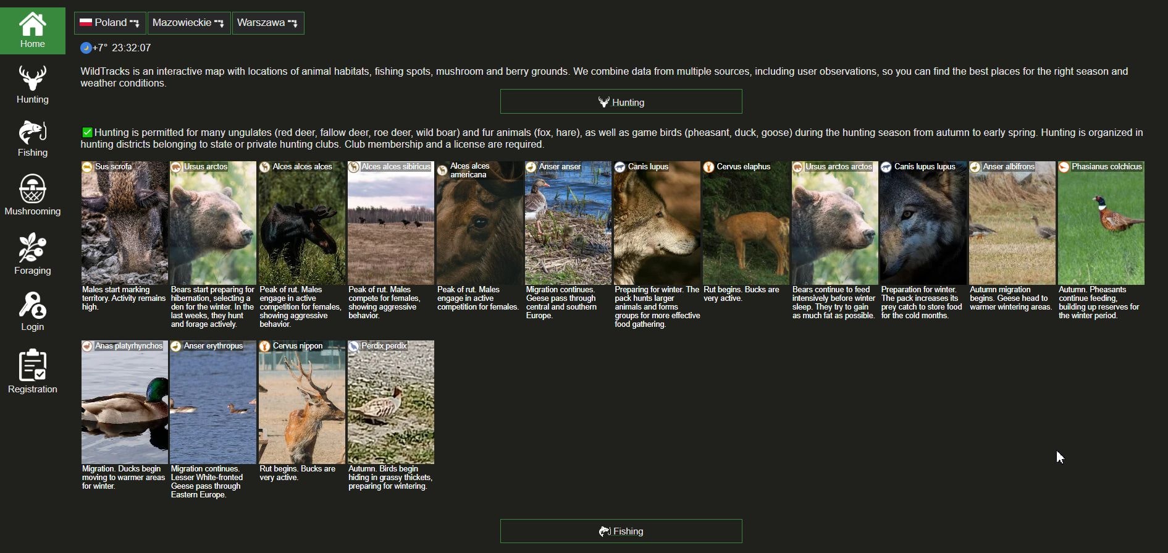The height and width of the screenshot is (553, 1168).
Task: Select the 'Alces alces americana' species name
Action: [x=470, y=171]
